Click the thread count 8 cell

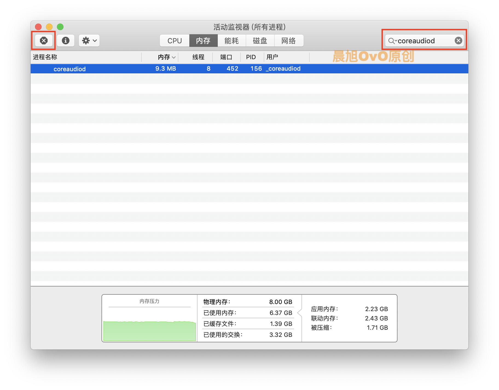208,68
